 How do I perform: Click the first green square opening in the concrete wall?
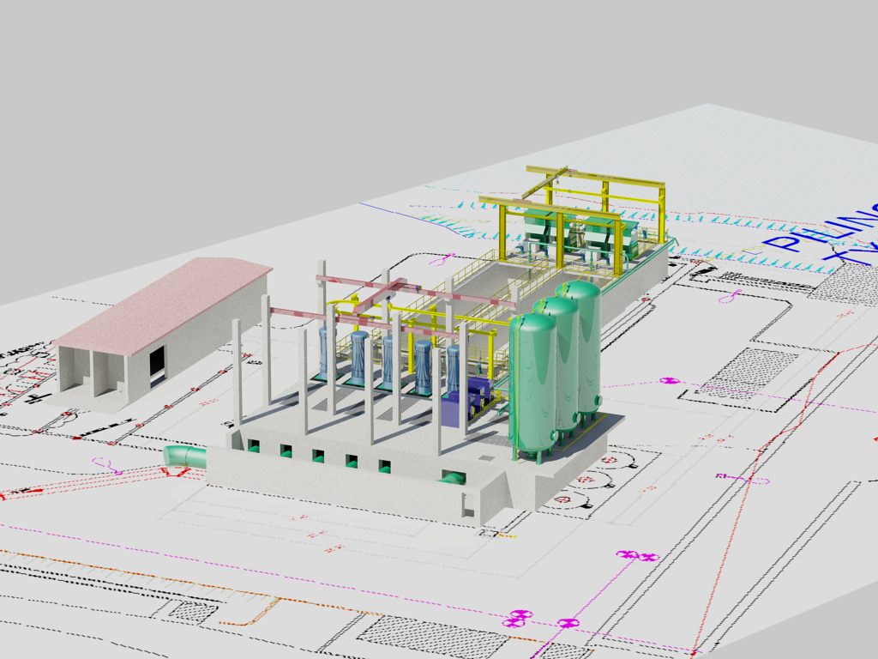(x=254, y=445)
